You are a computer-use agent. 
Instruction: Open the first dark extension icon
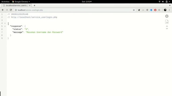click(139, 10)
